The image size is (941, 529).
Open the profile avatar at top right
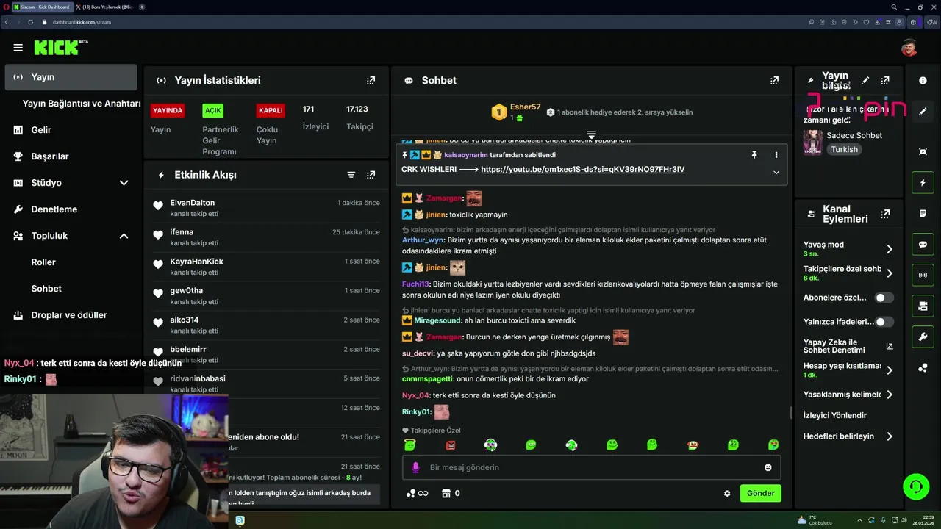909,48
